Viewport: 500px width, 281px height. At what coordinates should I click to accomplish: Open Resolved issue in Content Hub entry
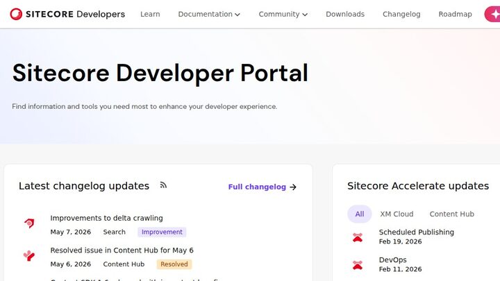[122, 250]
